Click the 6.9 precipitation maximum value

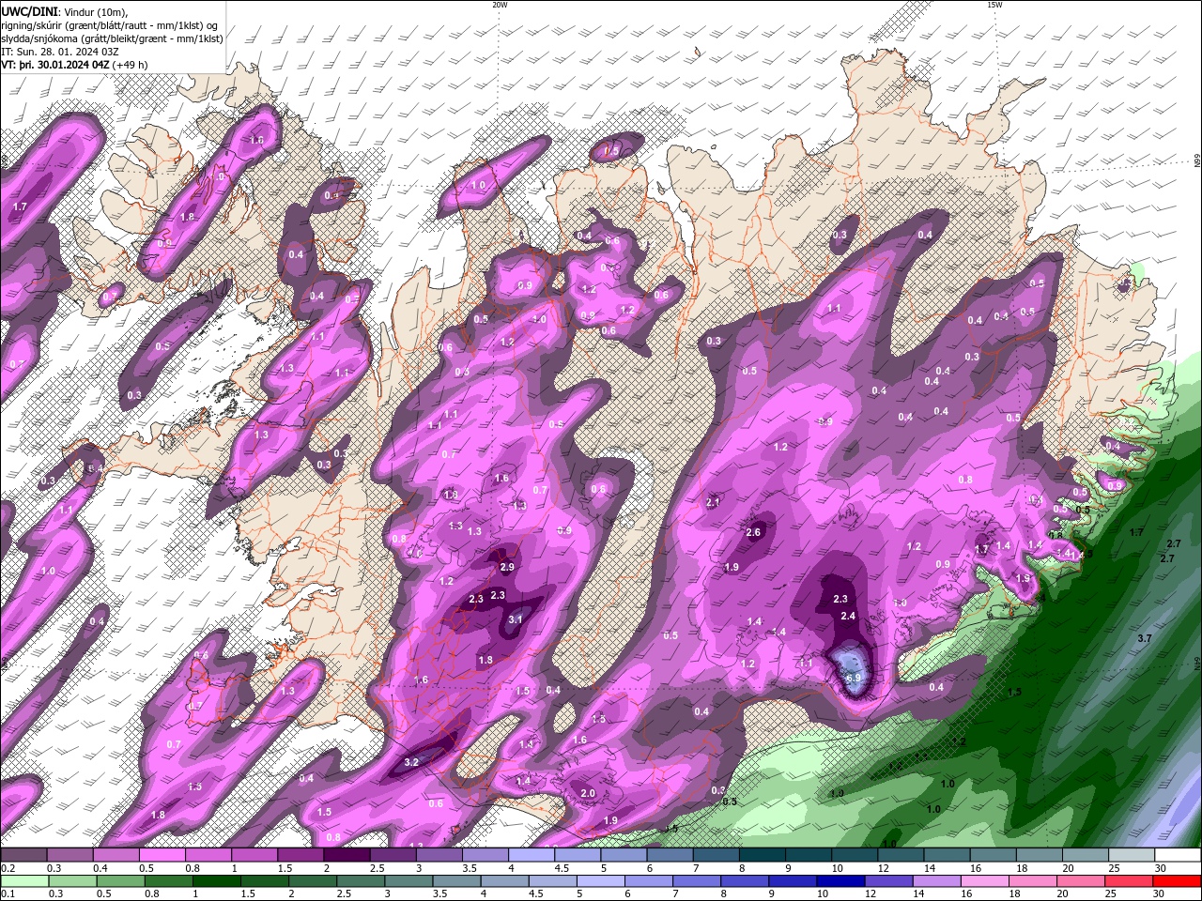coord(854,678)
